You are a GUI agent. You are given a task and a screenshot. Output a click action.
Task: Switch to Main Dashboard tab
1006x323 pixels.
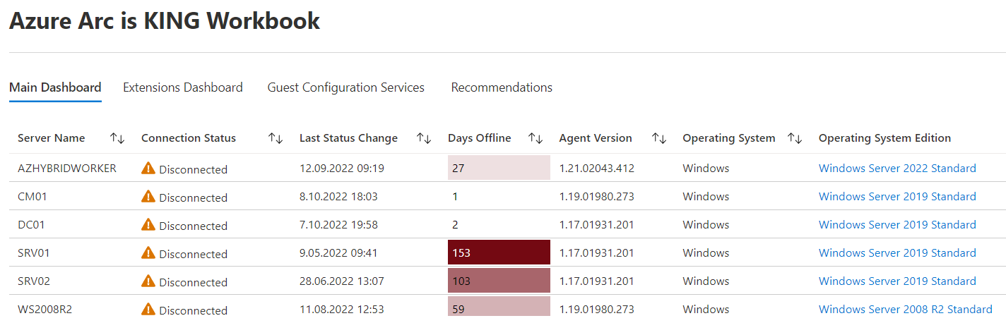pyautogui.click(x=55, y=87)
